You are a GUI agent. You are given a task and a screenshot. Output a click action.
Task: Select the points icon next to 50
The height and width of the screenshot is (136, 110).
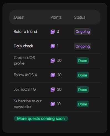(x=53, y=61)
